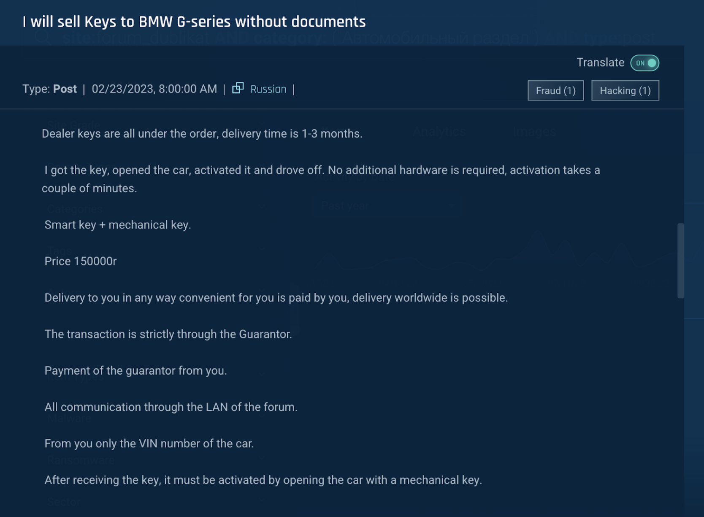Switch to the dimmed Images tab
The width and height of the screenshot is (704, 517).
tap(534, 132)
